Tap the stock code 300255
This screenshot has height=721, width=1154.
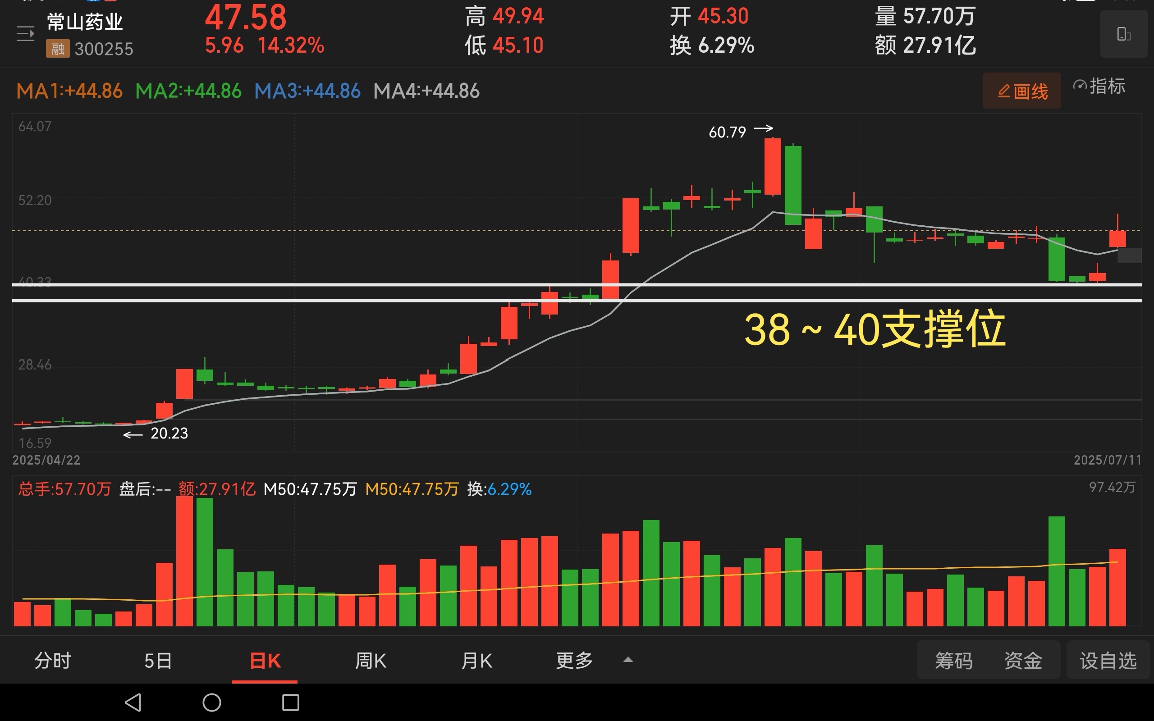pos(104,49)
